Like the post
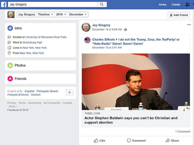 point(99,140)
